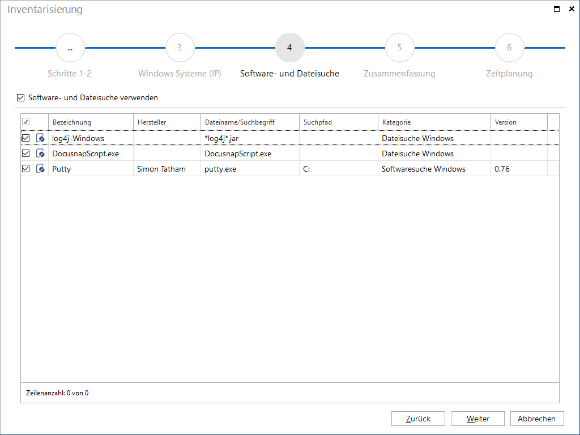Toggle the select-all checkbox in the table header
The width and height of the screenshot is (580, 435).
(x=26, y=122)
